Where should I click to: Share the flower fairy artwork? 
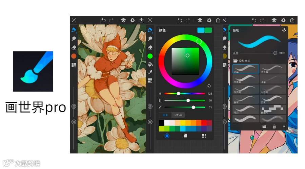pyautogui.click(x=141, y=20)
